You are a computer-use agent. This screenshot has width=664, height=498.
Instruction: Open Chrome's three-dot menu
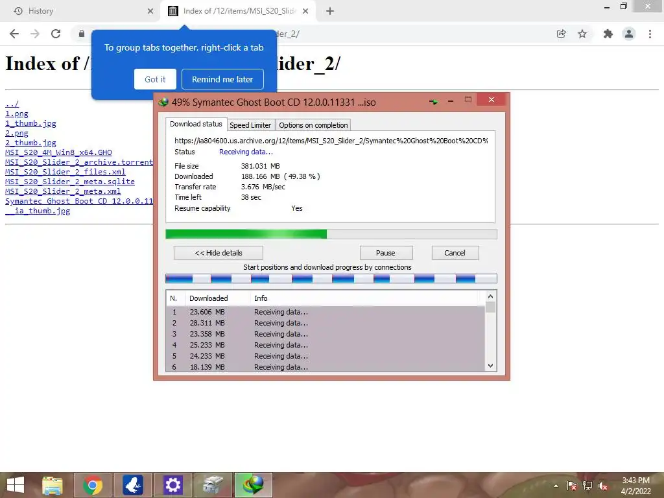point(650,34)
